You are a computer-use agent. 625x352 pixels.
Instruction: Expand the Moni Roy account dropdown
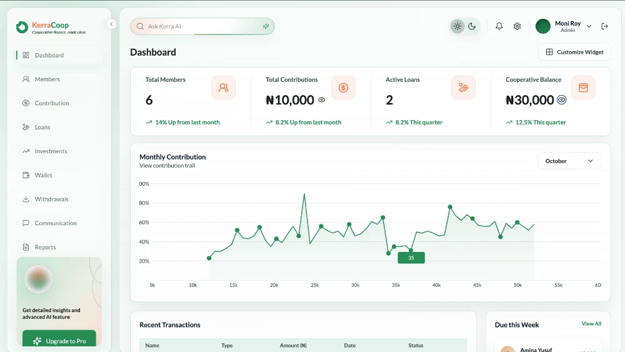pos(589,26)
